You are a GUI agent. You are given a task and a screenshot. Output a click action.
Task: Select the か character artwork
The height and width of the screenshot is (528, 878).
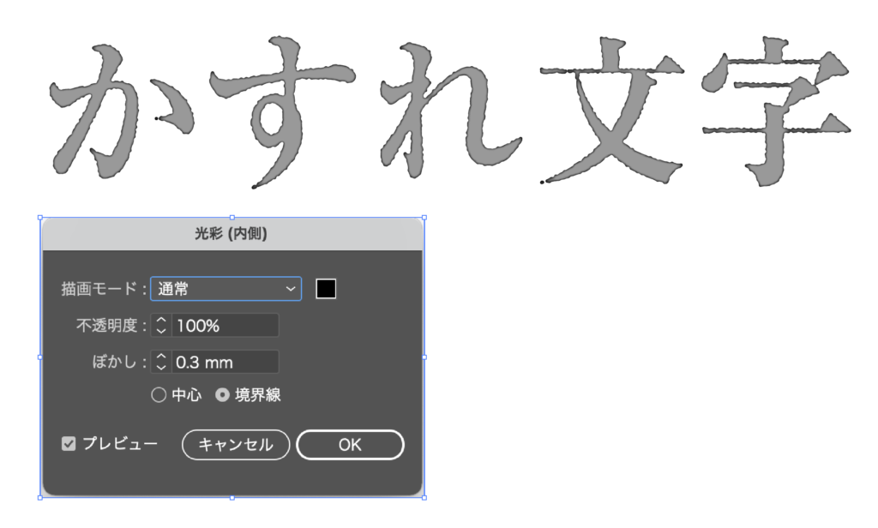120,111
